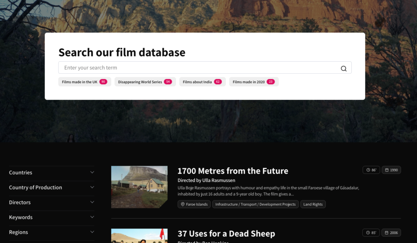The image size is (417, 243).
Task: Click the search magnifier icon
Action: [344, 69]
